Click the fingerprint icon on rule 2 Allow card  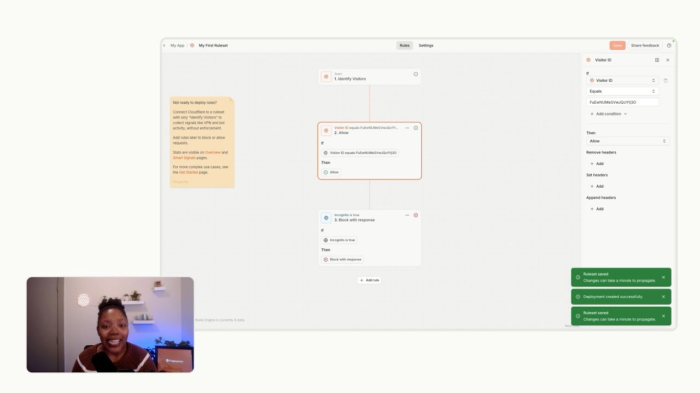tap(326, 130)
